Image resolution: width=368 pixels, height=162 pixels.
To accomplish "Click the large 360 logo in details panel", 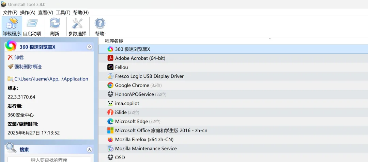I will [x=11, y=46].
